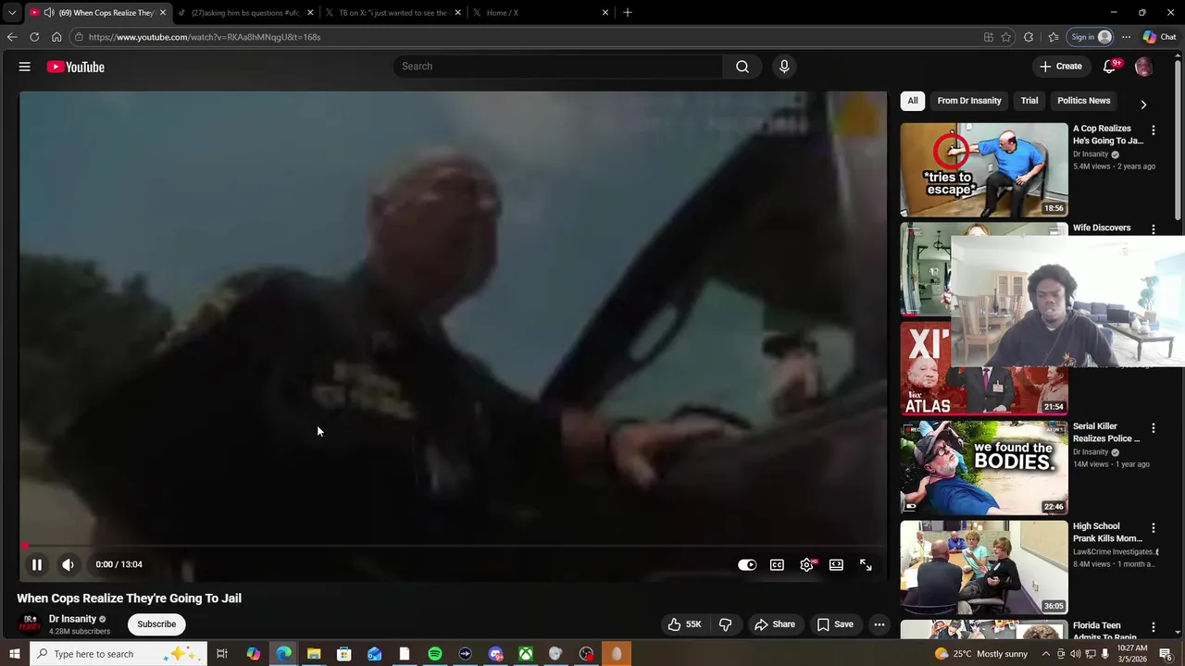Screen dimensions: 1185x666
Task: Enter full screen mode
Action: 866,564
